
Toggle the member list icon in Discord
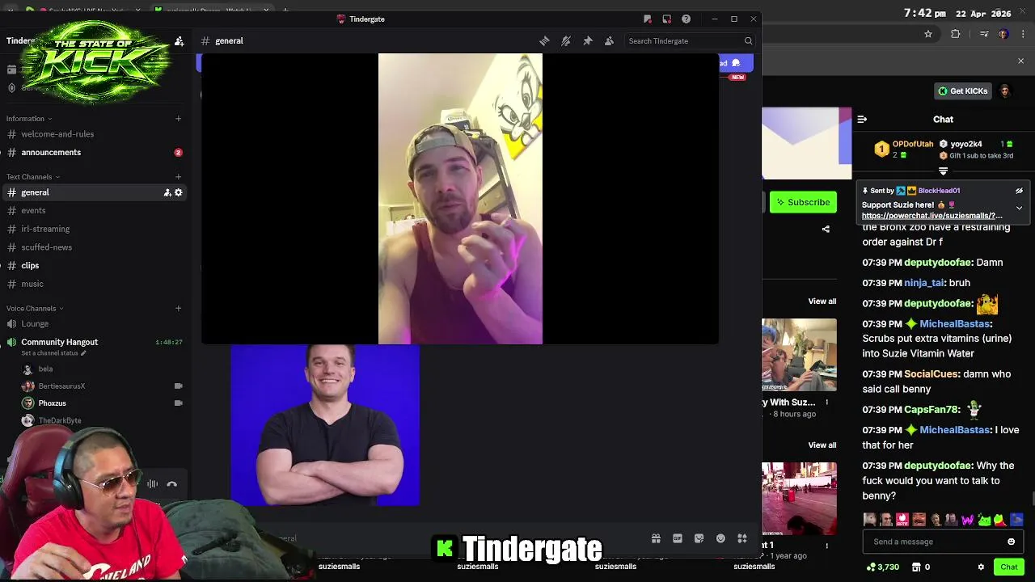[x=609, y=40]
